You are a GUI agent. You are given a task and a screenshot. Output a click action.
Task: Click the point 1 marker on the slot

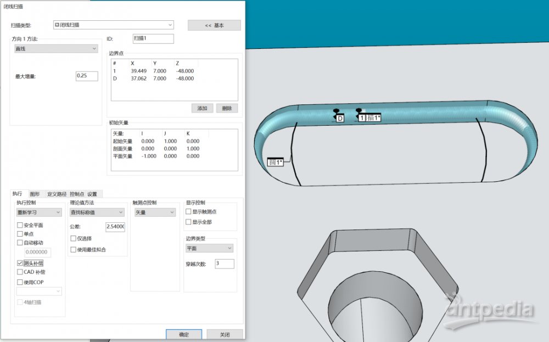click(x=362, y=118)
